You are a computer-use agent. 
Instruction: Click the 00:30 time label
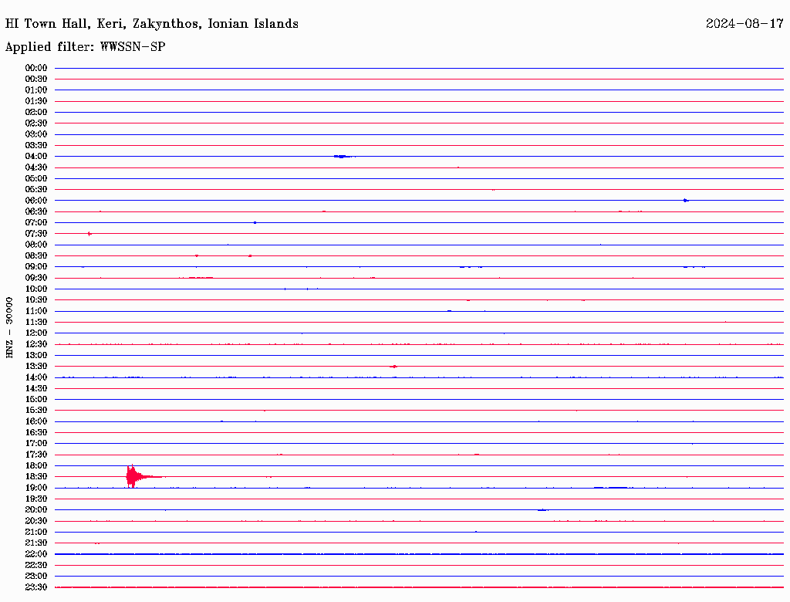[36, 79]
